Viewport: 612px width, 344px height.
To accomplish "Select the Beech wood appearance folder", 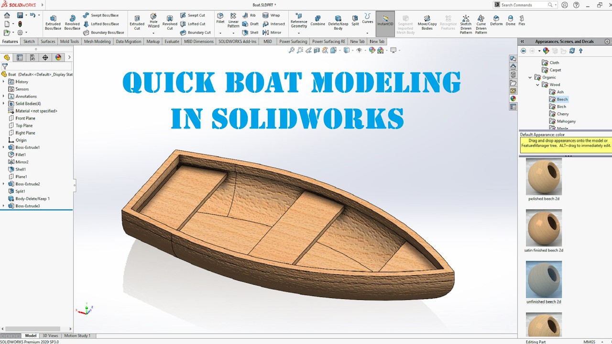I will click(559, 99).
